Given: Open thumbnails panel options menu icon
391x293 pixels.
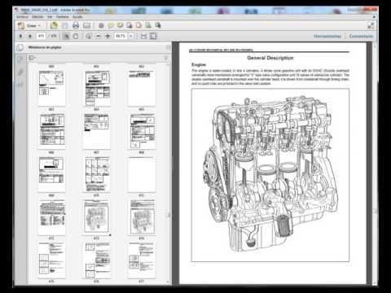Looking at the screenshot, I should 32,58.
